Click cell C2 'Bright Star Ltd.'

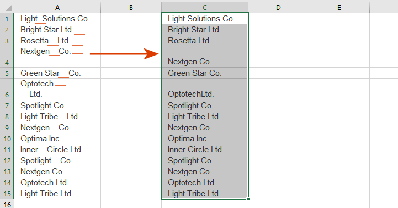pyautogui.click(x=205, y=30)
